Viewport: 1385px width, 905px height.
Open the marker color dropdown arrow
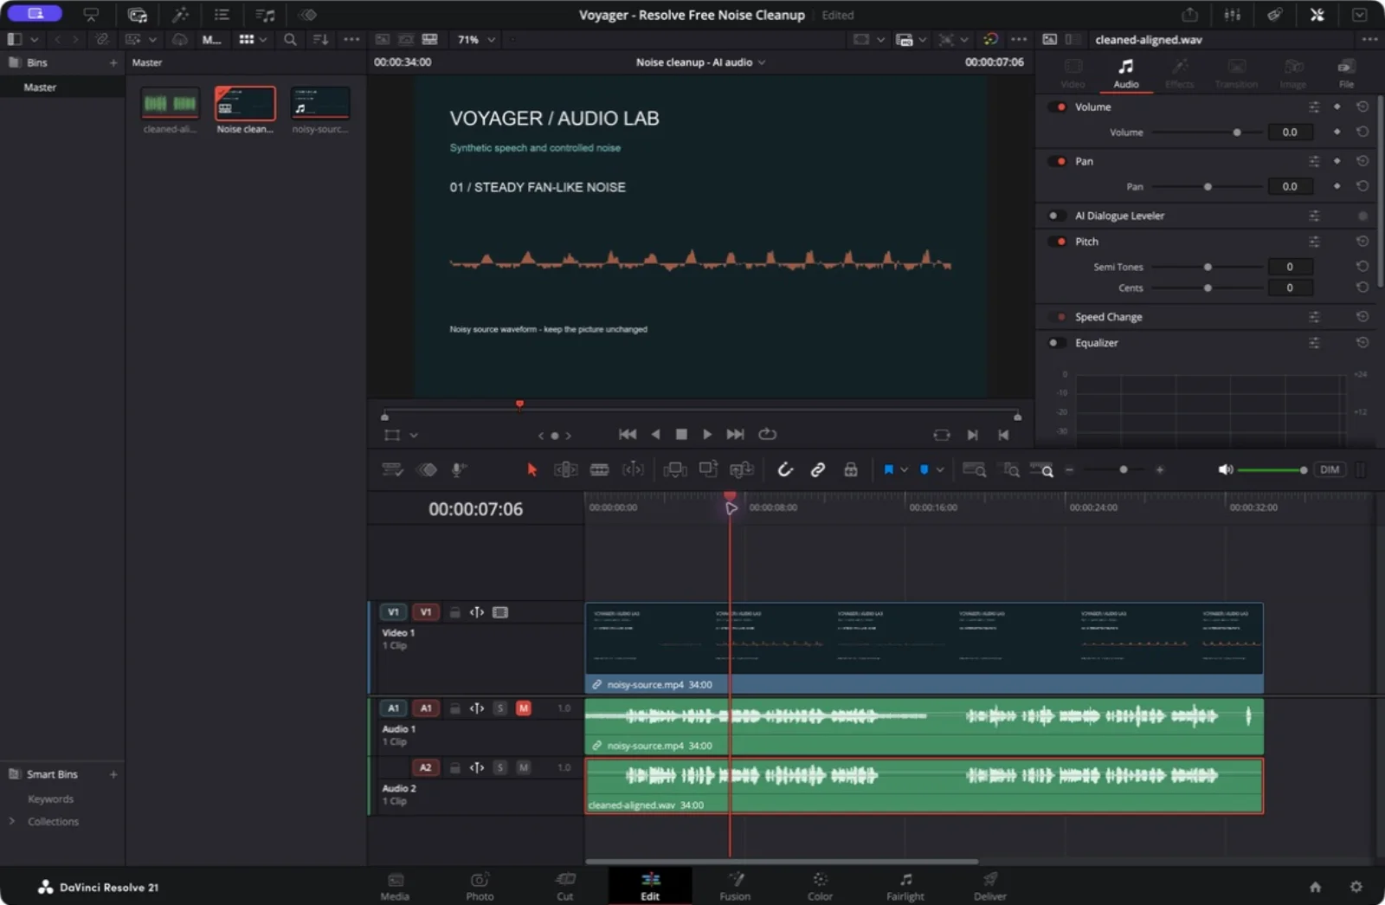(x=940, y=470)
